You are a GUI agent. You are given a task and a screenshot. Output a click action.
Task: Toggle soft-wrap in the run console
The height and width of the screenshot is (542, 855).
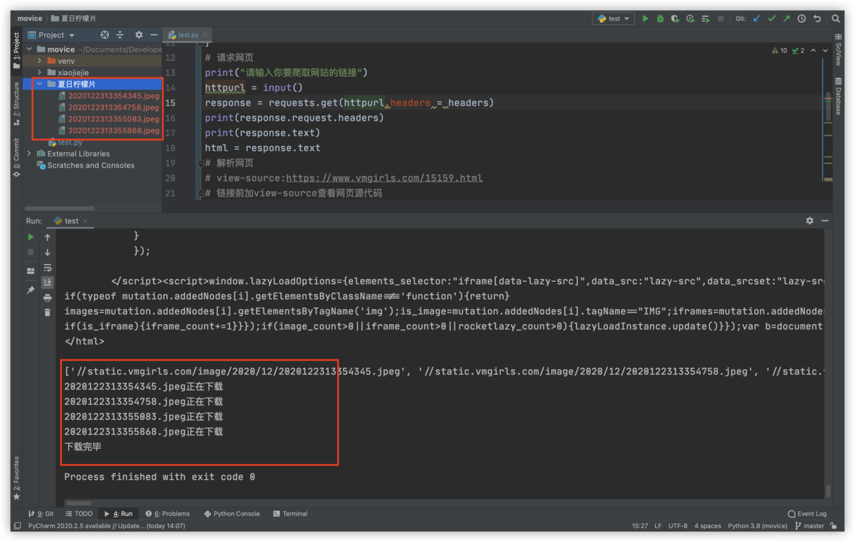(47, 268)
